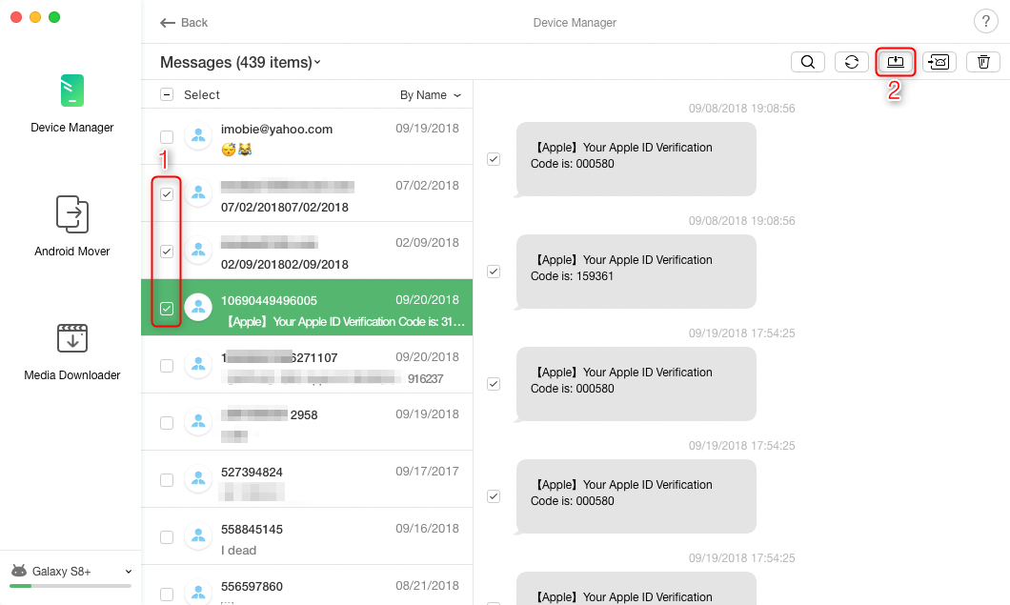Uncheck the conversation 10690449496005

[x=167, y=308]
